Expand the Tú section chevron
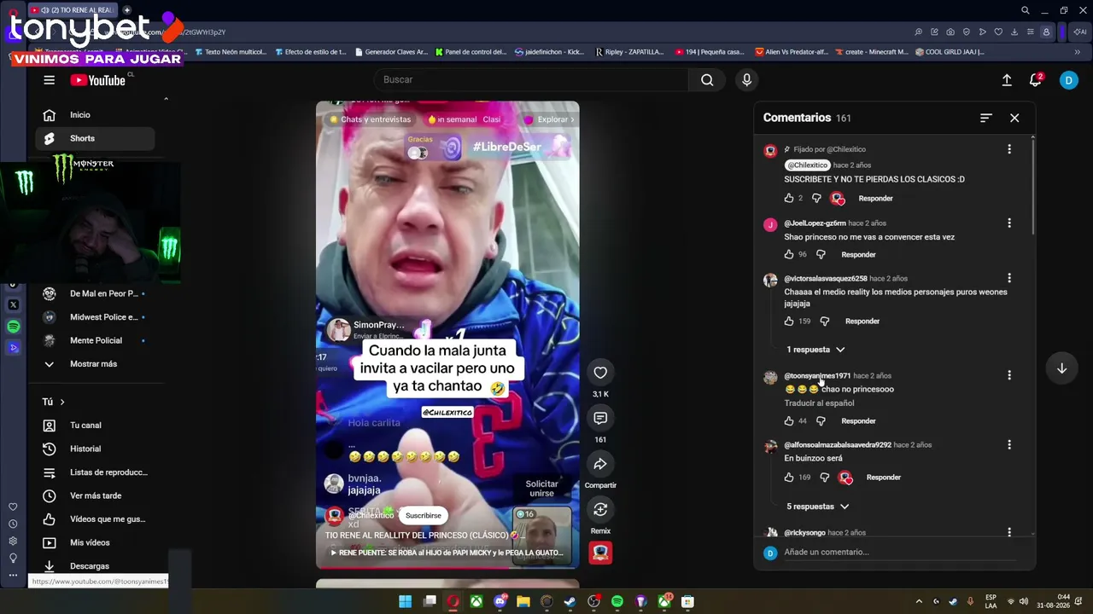 62,402
